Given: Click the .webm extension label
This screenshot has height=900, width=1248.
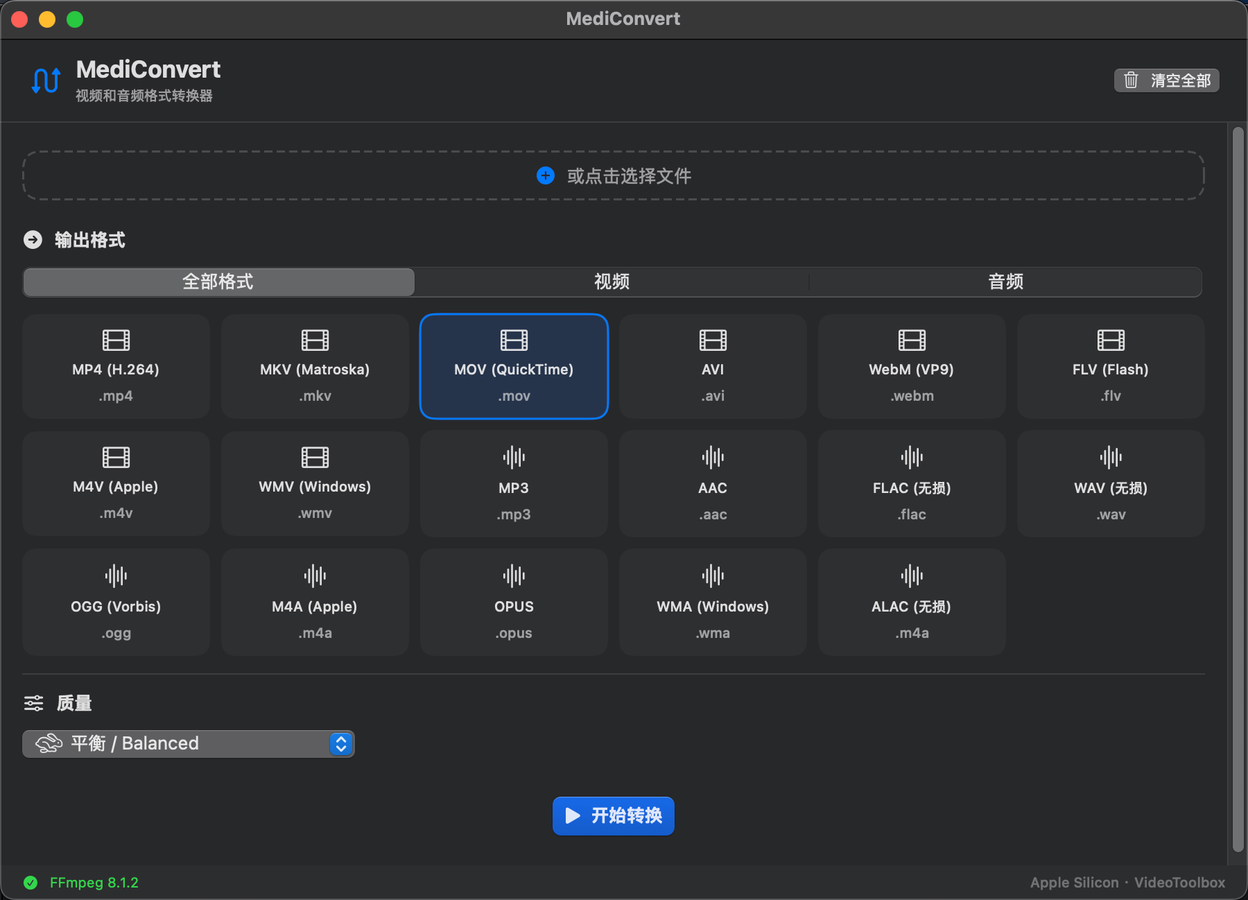Looking at the screenshot, I should [x=912, y=396].
